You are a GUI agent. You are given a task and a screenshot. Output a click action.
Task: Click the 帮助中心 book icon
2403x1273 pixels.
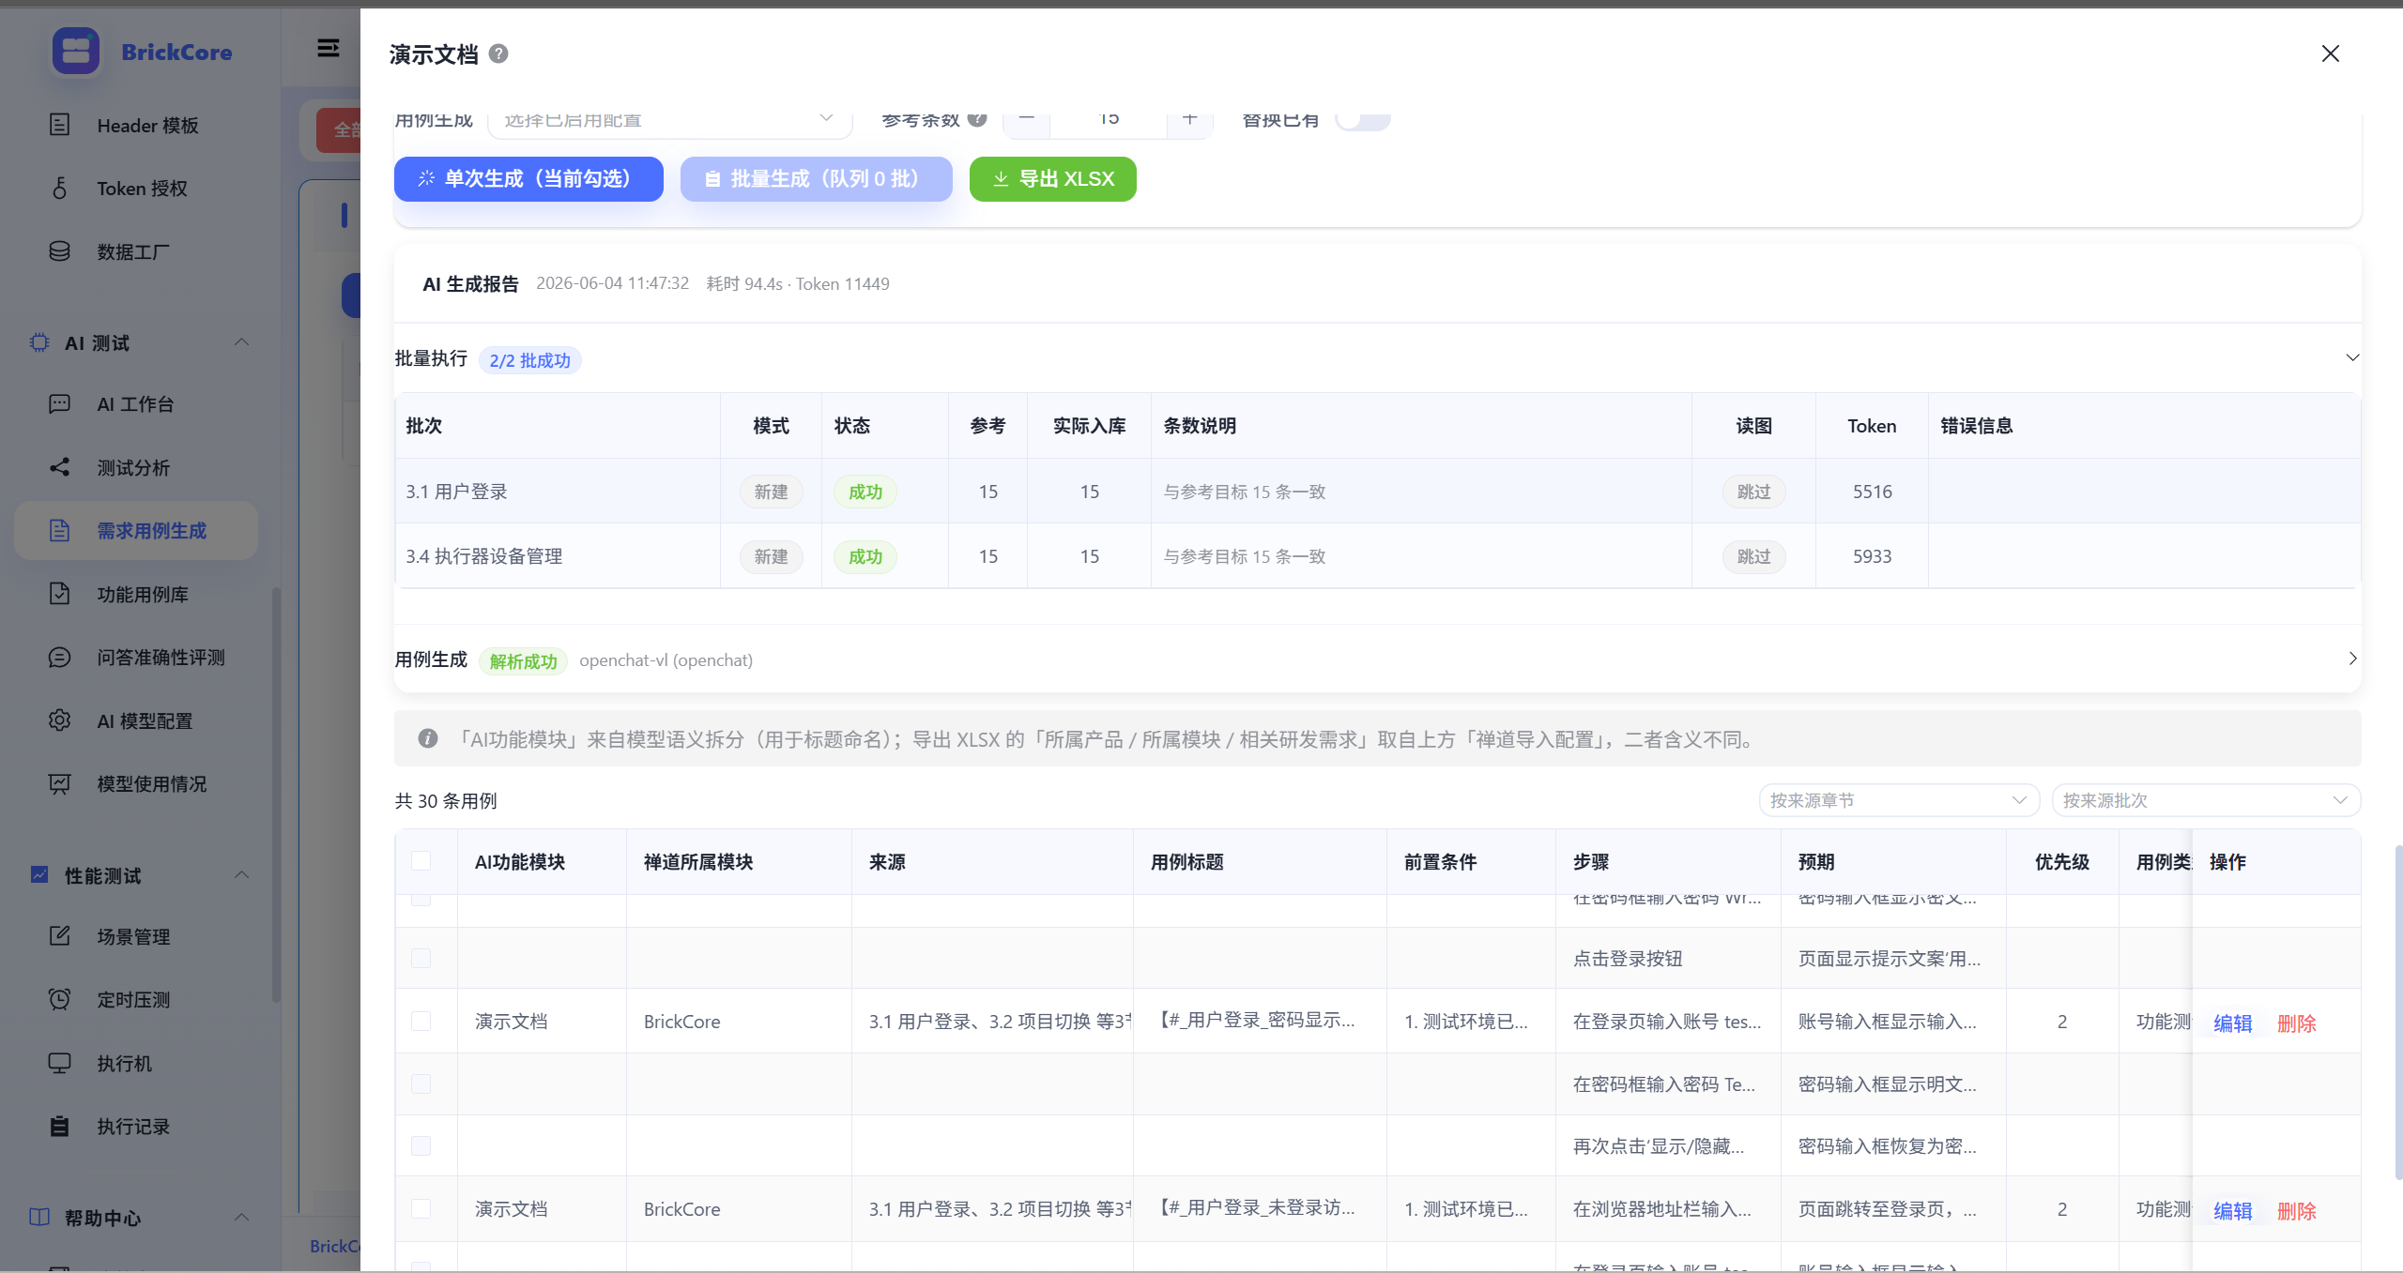(39, 1217)
